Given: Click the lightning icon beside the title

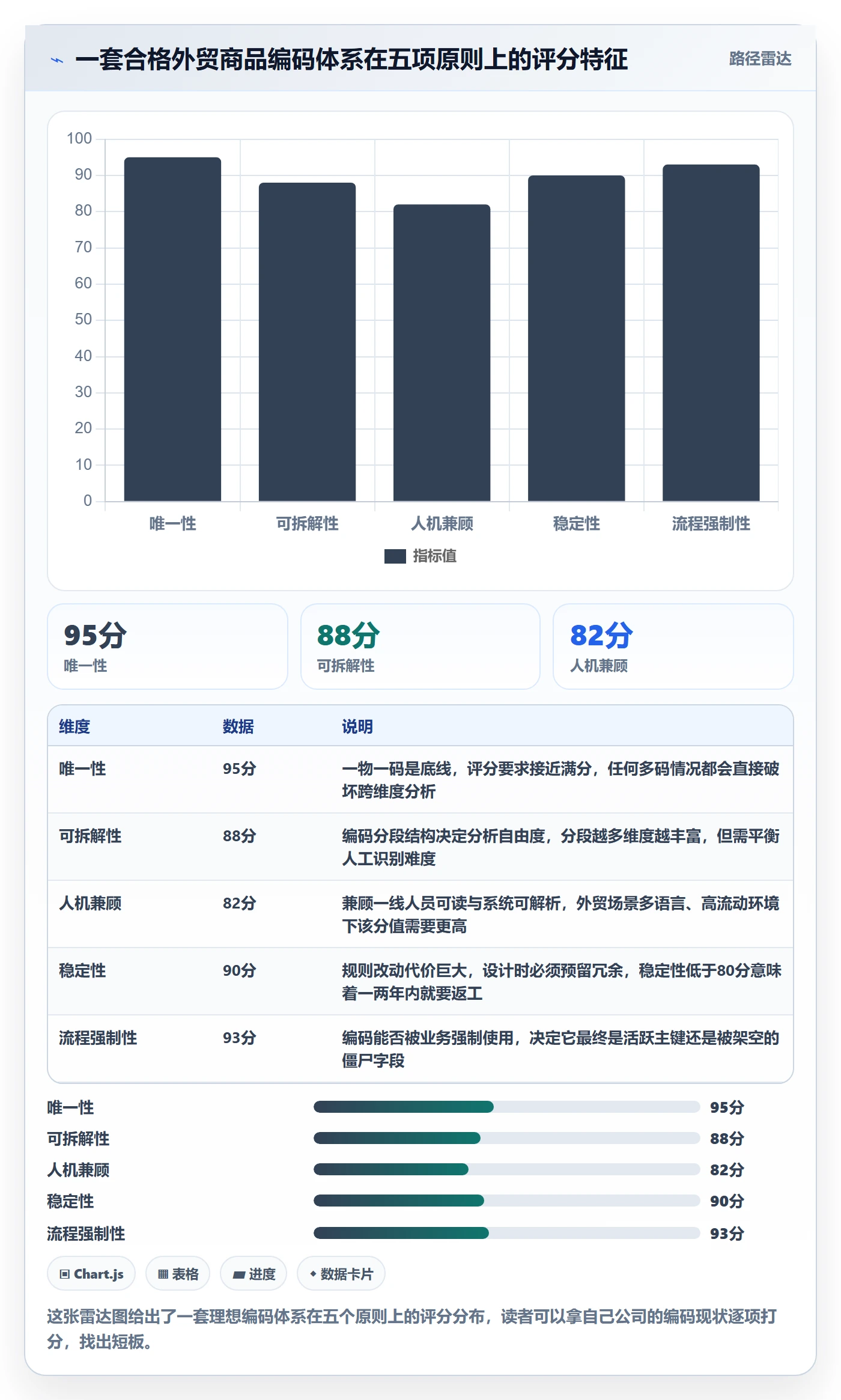Looking at the screenshot, I should [57, 60].
